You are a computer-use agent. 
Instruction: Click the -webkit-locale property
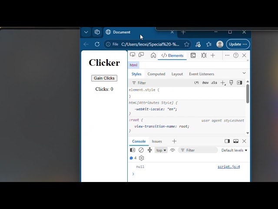pyautogui.click(x=149, y=109)
